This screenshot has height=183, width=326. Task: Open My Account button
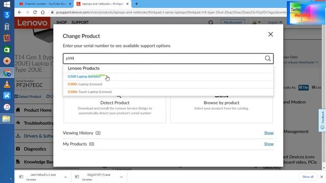pos(233,22)
